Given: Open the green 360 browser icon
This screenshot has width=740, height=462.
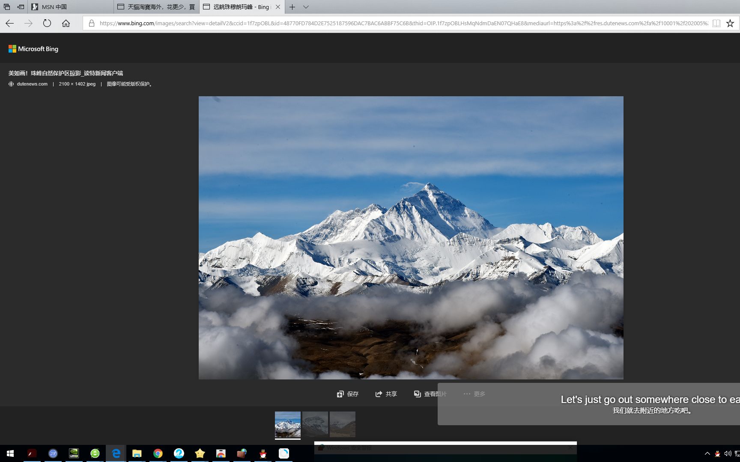Looking at the screenshot, I should pyautogui.click(x=95, y=453).
